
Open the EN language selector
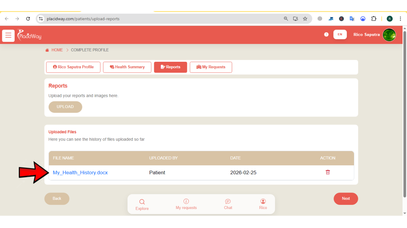(340, 35)
